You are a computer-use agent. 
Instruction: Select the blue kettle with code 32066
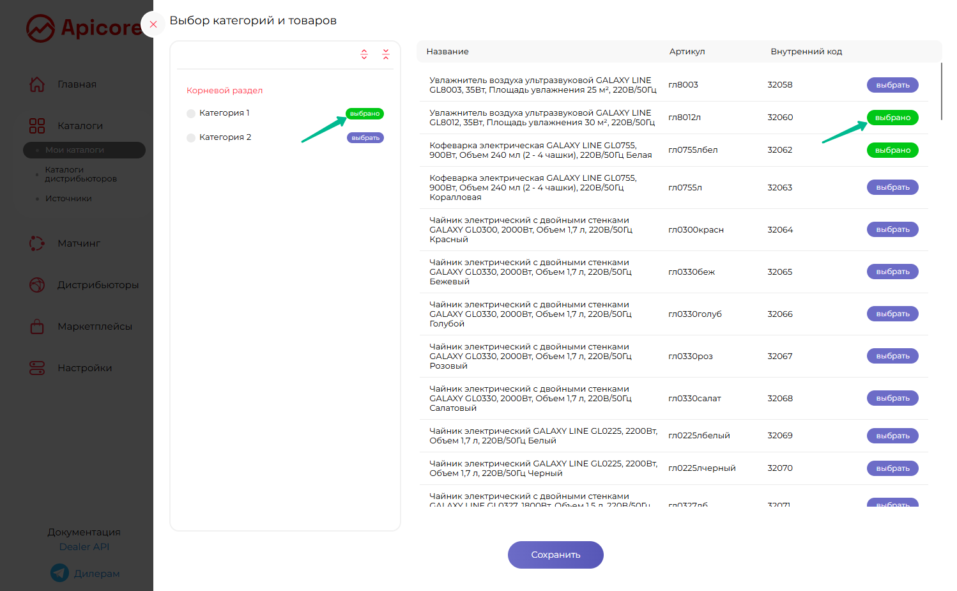click(892, 314)
